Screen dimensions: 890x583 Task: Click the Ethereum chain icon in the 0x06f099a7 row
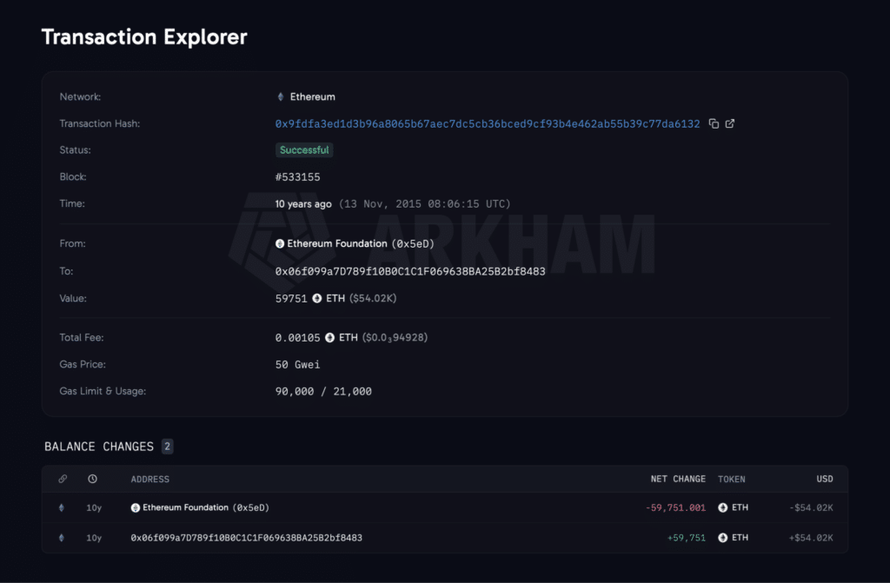[62, 538]
